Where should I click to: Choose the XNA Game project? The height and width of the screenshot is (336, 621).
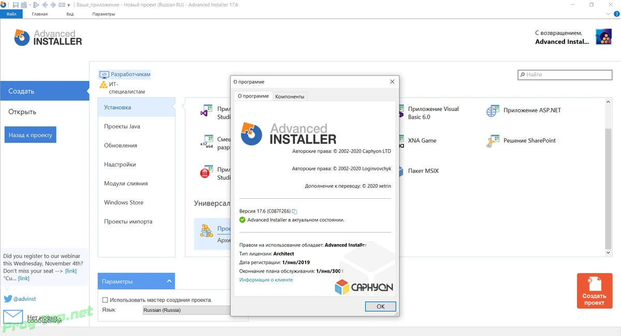[422, 140]
